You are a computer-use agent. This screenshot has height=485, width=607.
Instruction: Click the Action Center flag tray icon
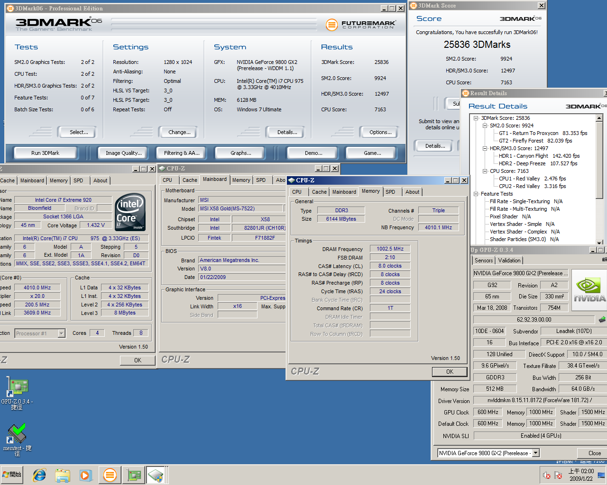click(x=558, y=475)
